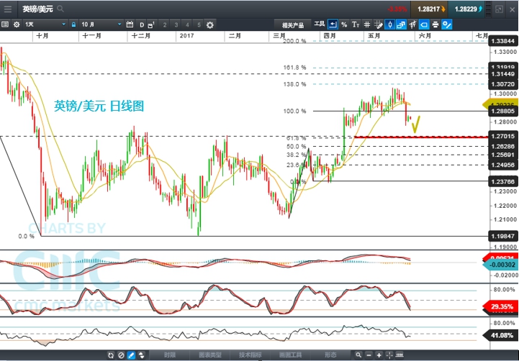Toggle the price tag label icon

point(424,24)
